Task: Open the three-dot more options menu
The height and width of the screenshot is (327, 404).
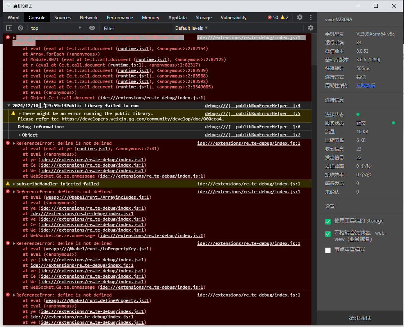Action: coord(311,17)
